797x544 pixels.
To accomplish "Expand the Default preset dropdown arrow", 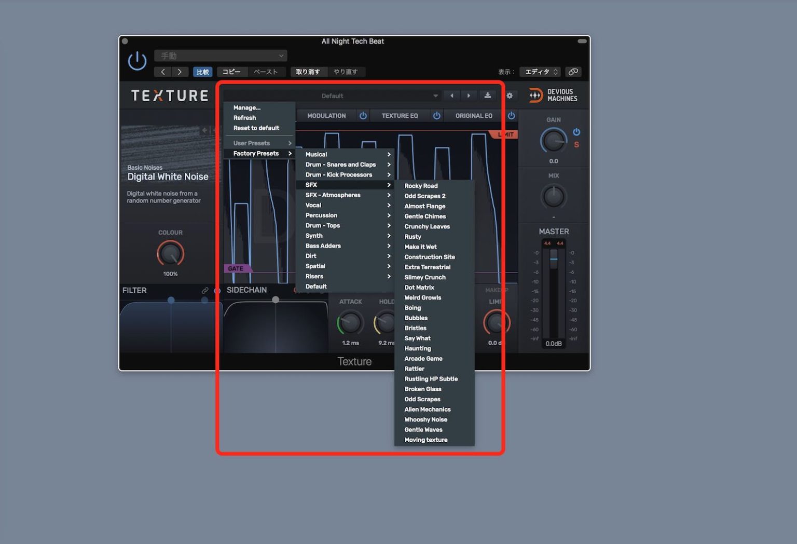I will point(435,96).
